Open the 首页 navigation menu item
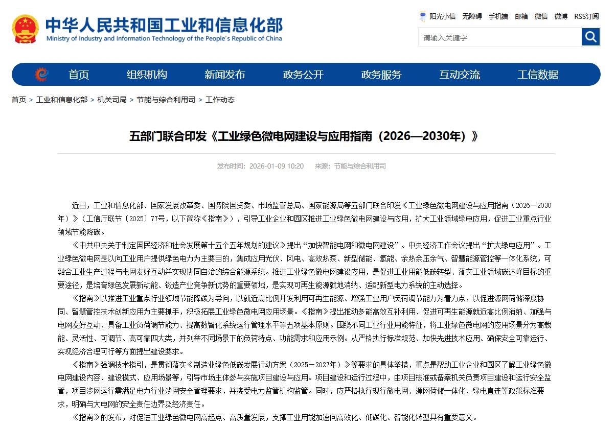Screen dimensions: 616x428 [x=79, y=75]
